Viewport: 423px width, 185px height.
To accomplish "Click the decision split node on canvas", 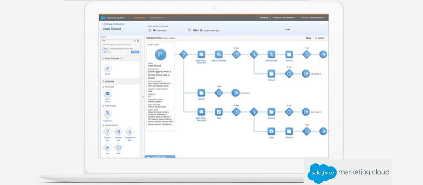I will [x=183, y=55].
